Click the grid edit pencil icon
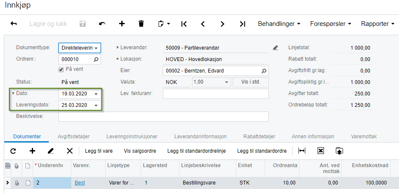 pos(51,151)
